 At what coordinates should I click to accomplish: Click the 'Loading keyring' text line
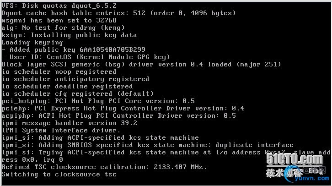(32, 43)
